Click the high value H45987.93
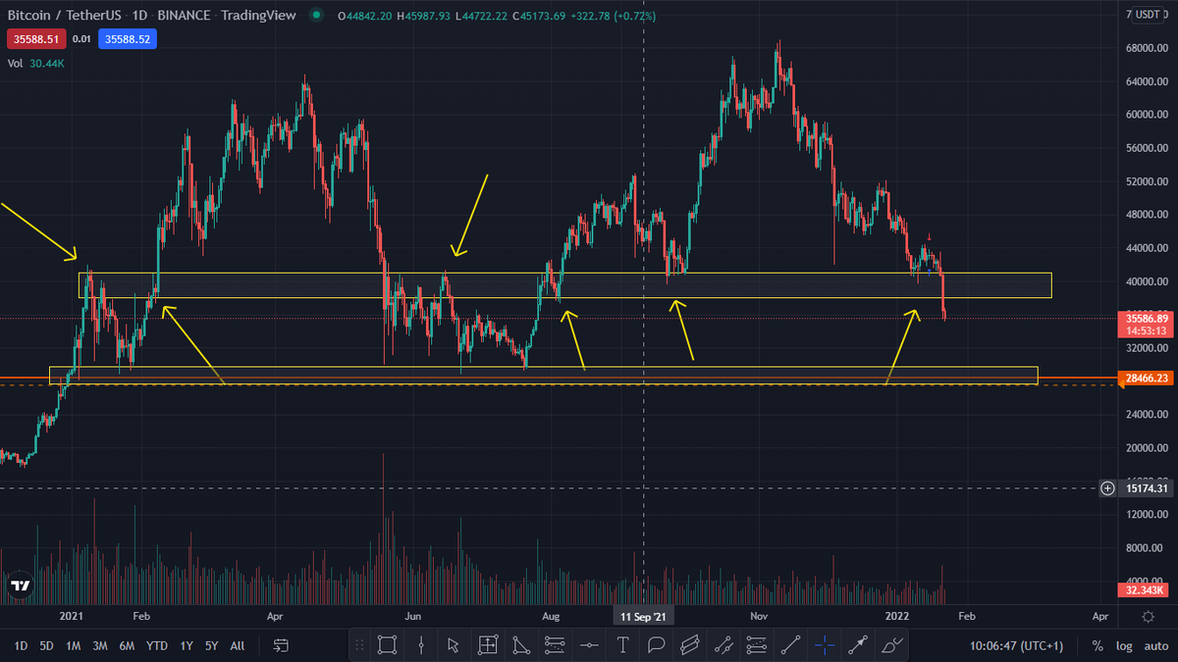Screen dimensions: 1178x662 coord(425,16)
